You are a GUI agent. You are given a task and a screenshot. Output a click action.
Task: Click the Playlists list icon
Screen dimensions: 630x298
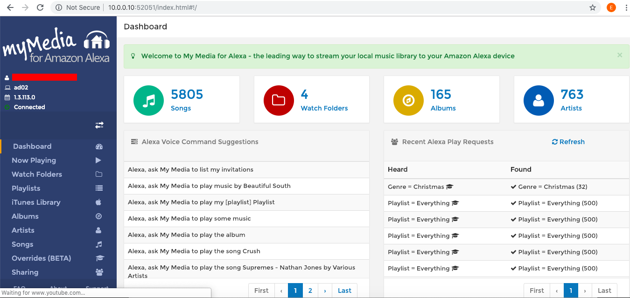coord(99,188)
